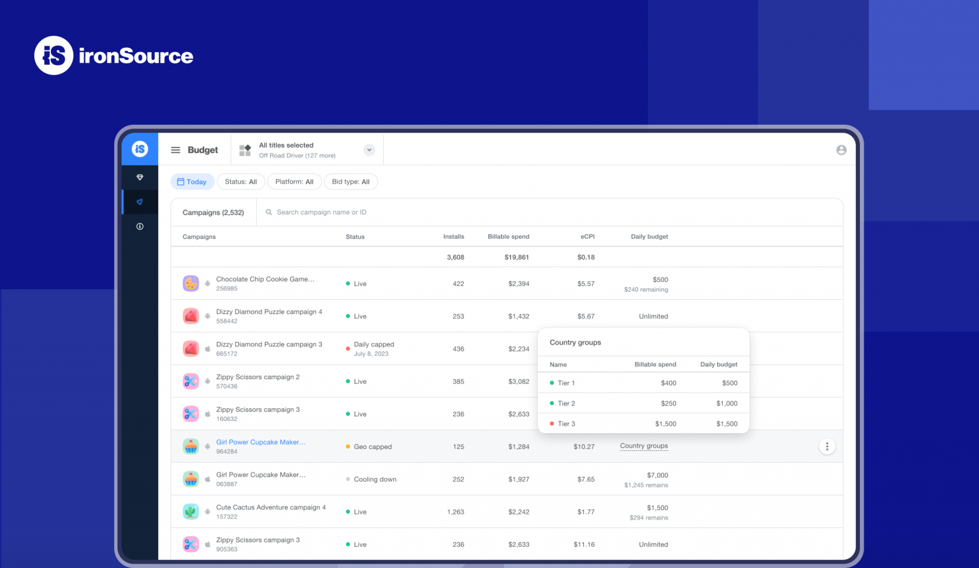
Task: Open the Bid type: All filter
Action: click(x=351, y=181)
